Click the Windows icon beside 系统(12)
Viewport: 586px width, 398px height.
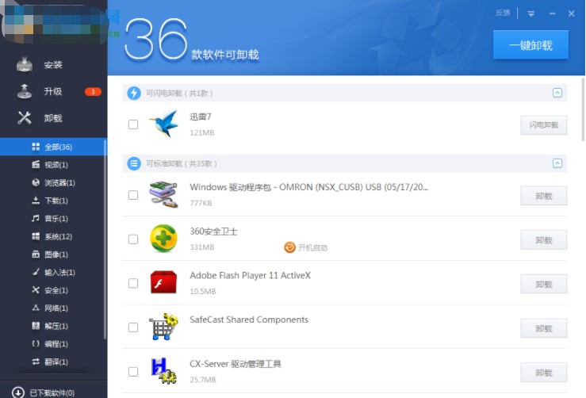36,236
